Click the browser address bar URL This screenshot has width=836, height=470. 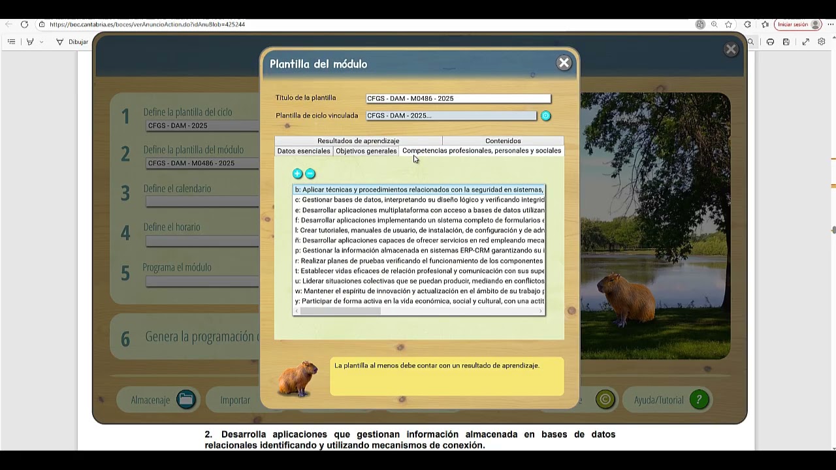click(x=147, y=24)
